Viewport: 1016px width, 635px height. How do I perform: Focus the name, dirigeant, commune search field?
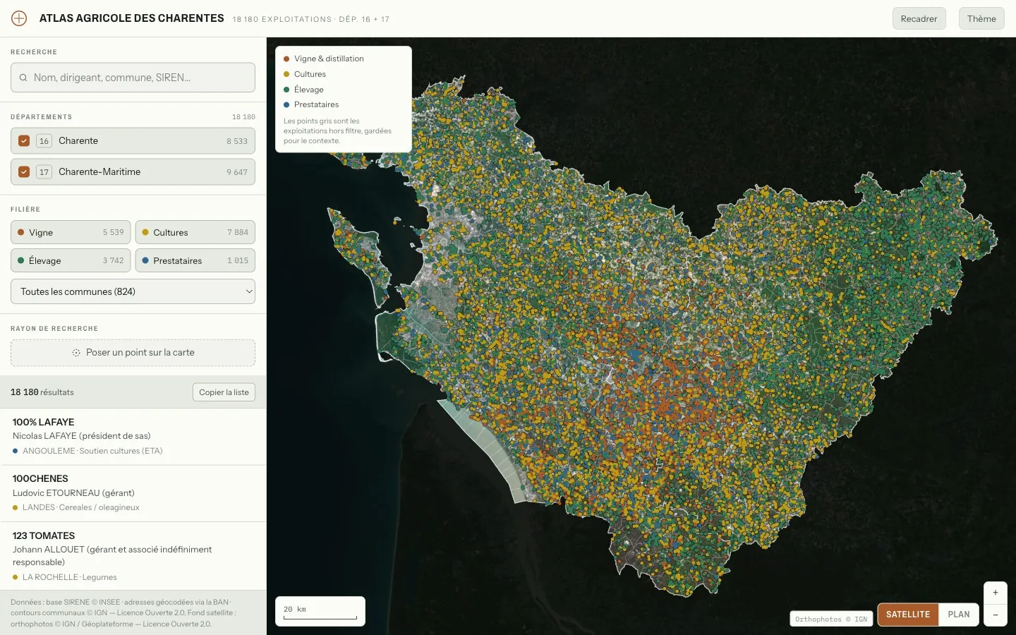(133, 78)
